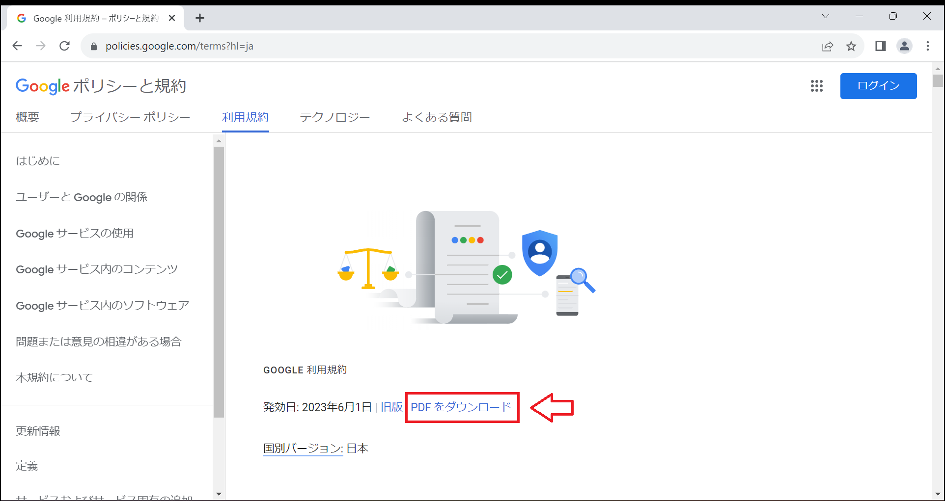Viewport: 945px width, 501px height.
Task: Open Chrome's three-dot menu
Action: tap(928, 46)
